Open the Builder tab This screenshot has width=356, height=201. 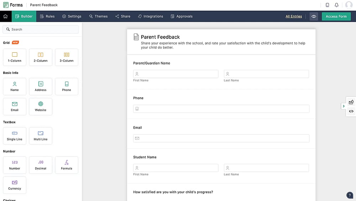coord(24,16)
